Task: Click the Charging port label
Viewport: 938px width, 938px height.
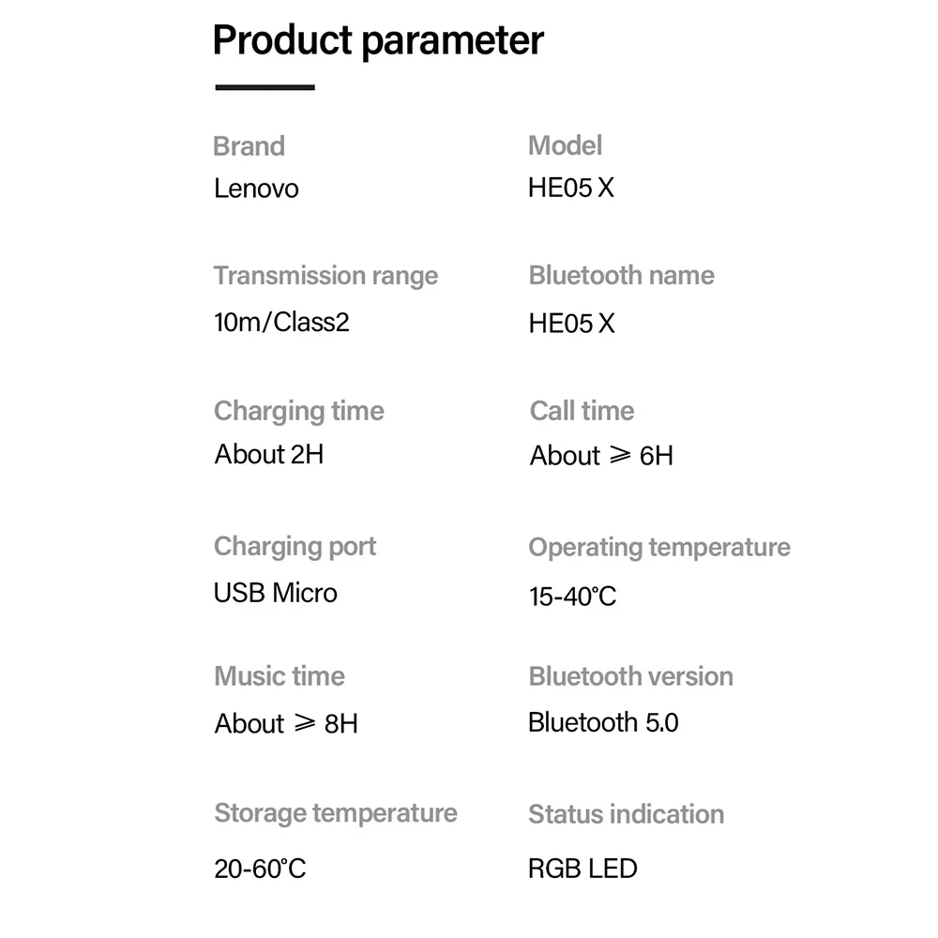Action: coord(295,547)
